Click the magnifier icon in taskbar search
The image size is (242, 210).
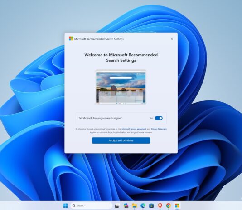tap(74, 205)
